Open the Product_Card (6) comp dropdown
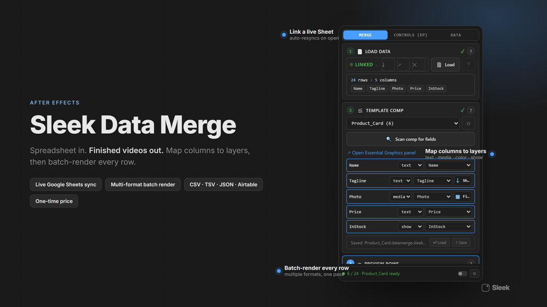 pyautogui.click(x=403, y=123)
